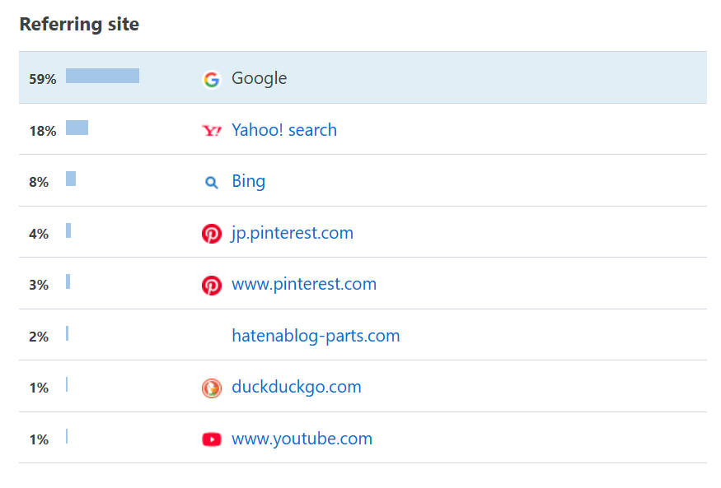This screenshot has width=721, height=488.
Task: Click the Bing magnifier icon
Action: tap(211, 182)
